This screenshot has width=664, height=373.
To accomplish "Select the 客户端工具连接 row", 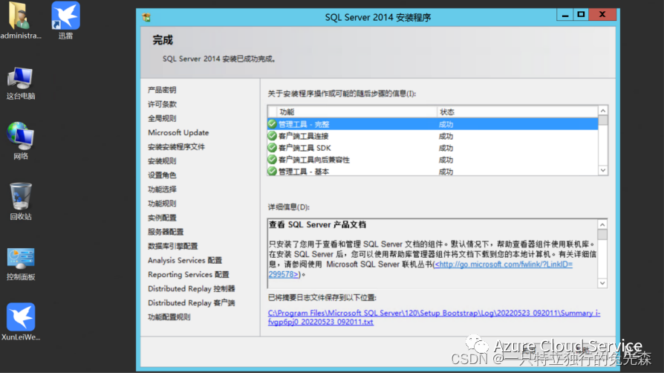I will 433,136.
